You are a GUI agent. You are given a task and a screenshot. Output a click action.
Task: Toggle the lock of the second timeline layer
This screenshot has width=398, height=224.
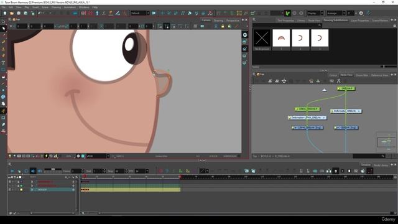coord(18,186)
